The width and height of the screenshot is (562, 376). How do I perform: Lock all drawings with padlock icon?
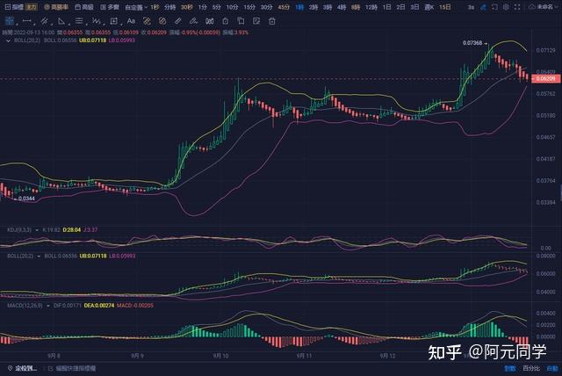(x=226, y=21)
